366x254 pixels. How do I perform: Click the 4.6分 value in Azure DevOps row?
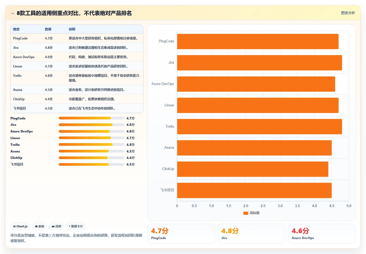(x=49, y=57)
